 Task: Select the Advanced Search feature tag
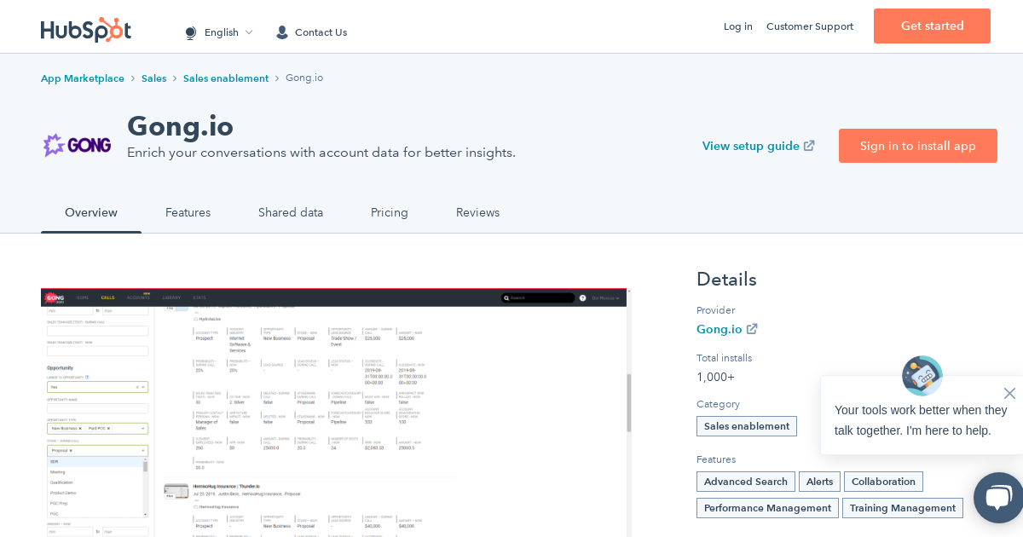pyautogui.click(x=745, y=482)
